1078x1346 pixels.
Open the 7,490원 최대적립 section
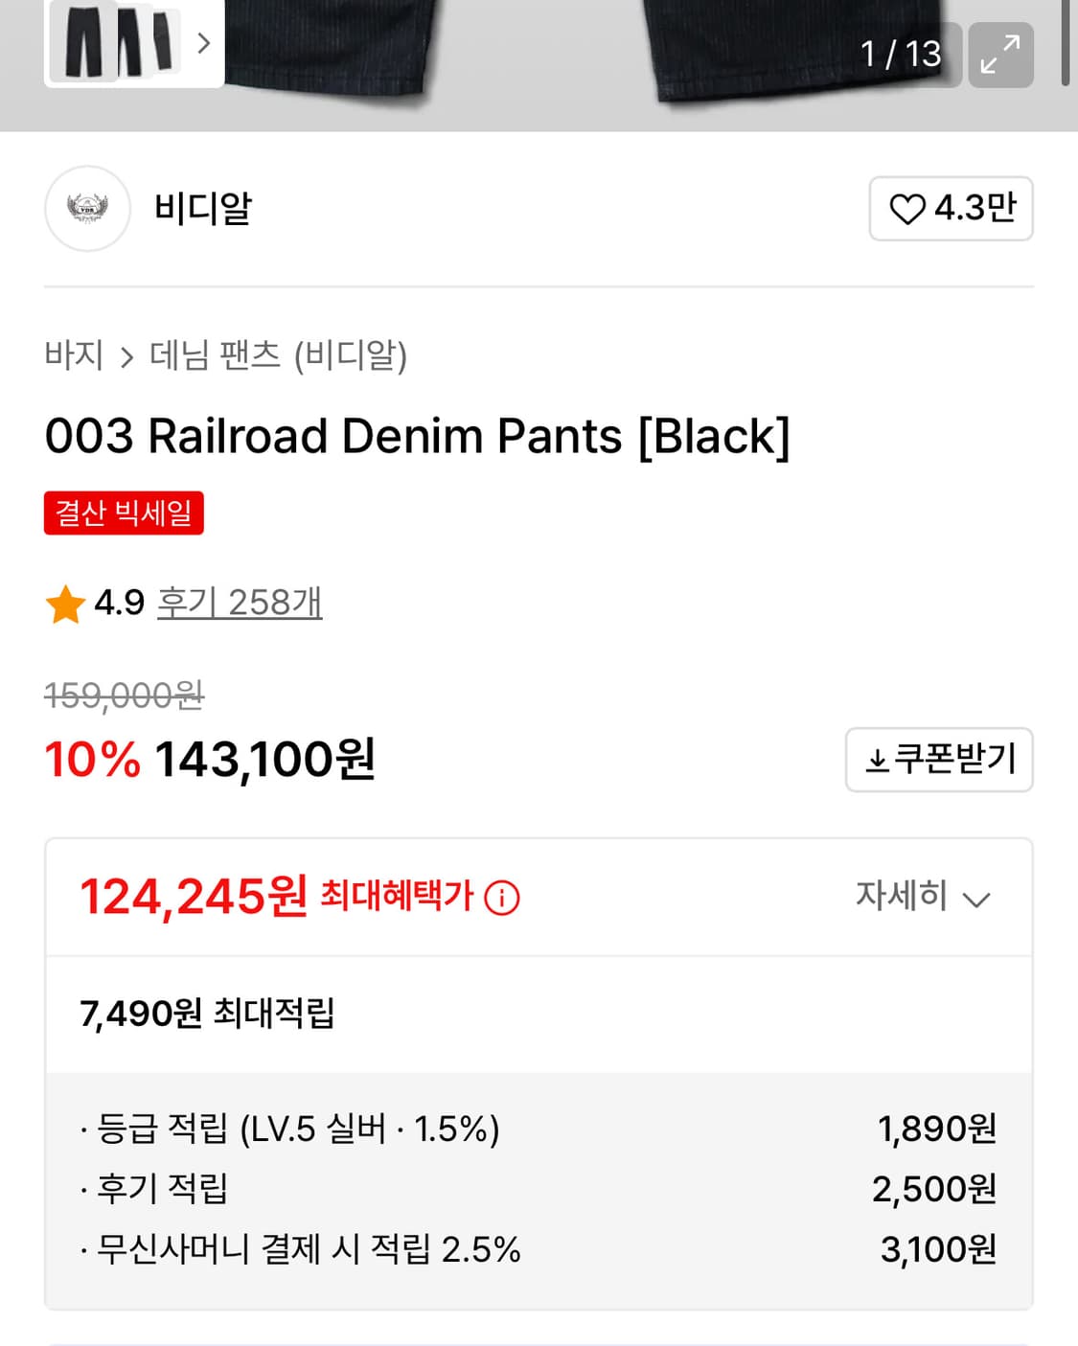[x=207, y=1014]
